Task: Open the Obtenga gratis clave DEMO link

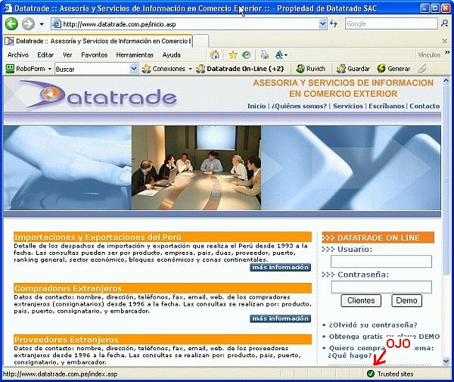Action: click(384, 337)
